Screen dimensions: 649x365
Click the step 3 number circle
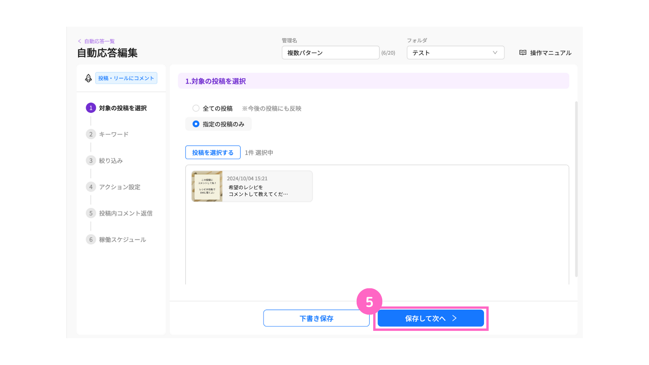tap(91, 161)
